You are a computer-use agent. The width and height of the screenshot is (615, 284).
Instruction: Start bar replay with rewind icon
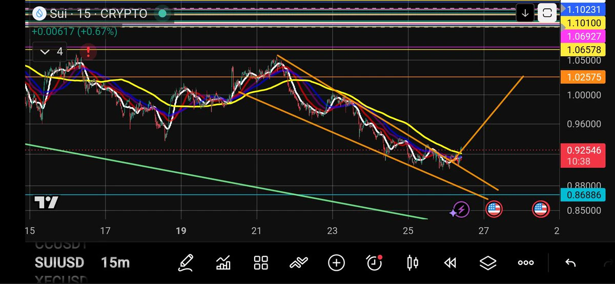click(x=449, y=263)
